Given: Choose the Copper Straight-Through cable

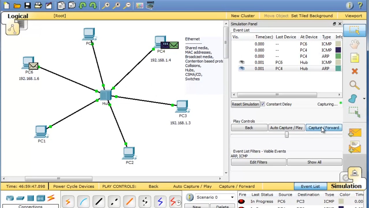Looking at the screenshot, I should [x=98, y=202].
